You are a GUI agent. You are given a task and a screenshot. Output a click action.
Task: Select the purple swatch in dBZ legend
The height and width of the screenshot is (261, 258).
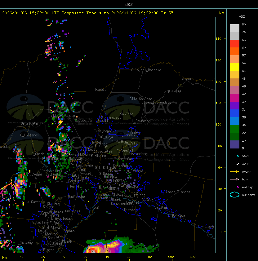234,105
